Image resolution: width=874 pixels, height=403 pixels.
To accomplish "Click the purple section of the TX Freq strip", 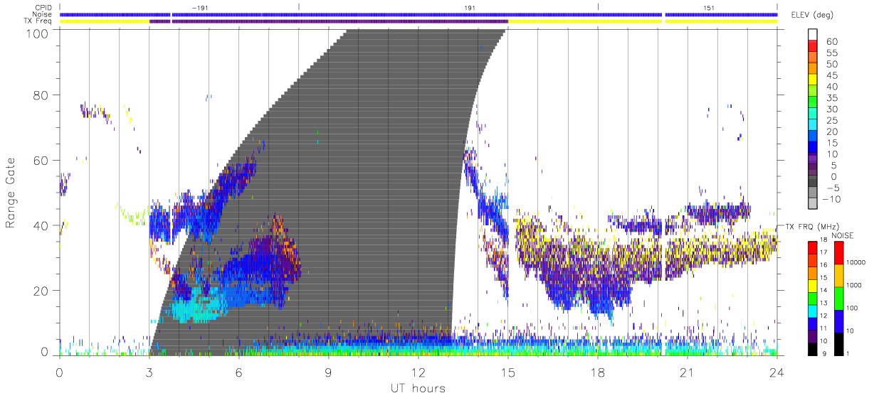I will (x=329, y=21).
